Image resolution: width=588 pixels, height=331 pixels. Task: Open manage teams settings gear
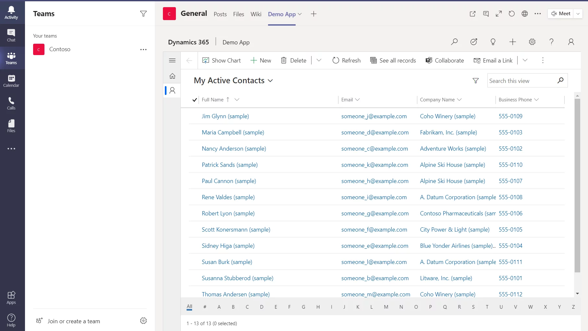tap(143, 321)
